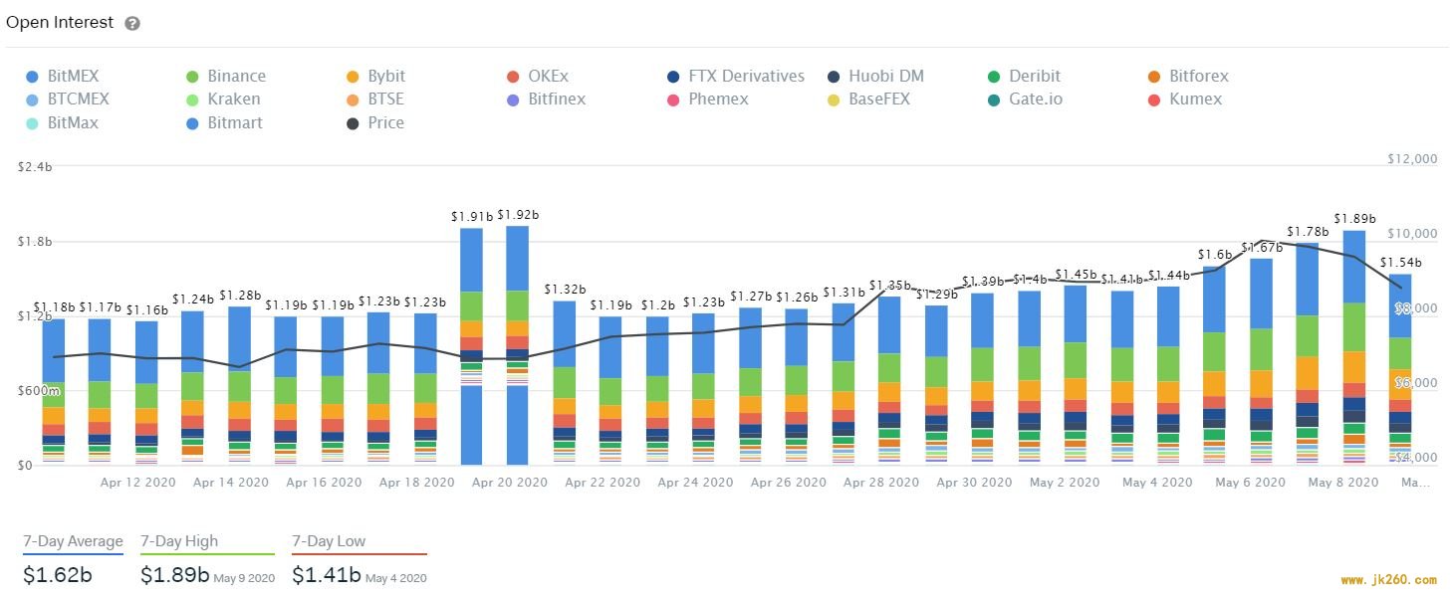This screenshot has width=1451, height=600.
Task: Toggle the Binance legend dot
Action: point(193,77)
